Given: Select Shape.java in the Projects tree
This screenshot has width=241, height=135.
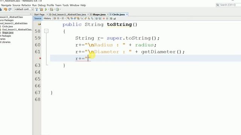Looking at the screenshot, I should pyautogui.click(x=8, y=33).
